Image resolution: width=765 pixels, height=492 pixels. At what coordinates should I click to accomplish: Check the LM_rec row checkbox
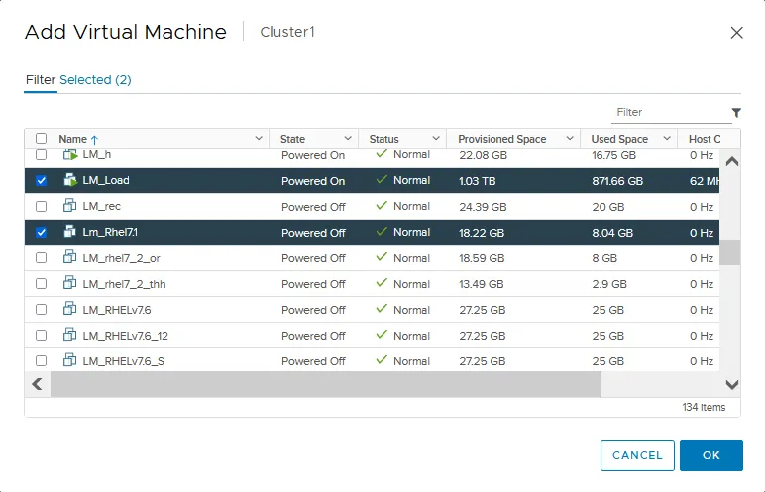point(41,207)
